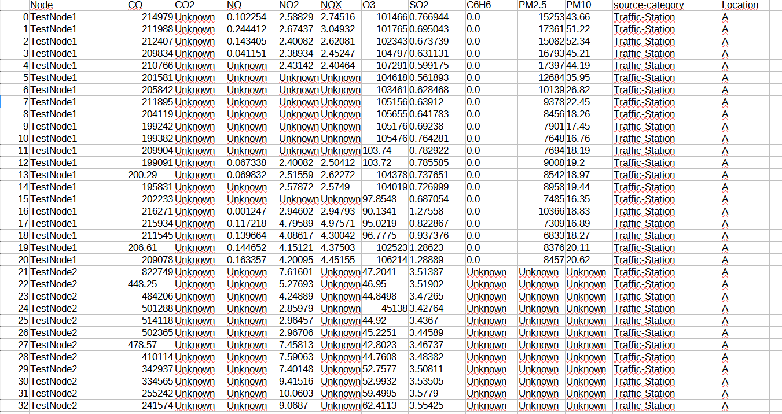Screen dimensions: 782x414
Task: Select row index 32 cell
Action: [x=14, y=406]
